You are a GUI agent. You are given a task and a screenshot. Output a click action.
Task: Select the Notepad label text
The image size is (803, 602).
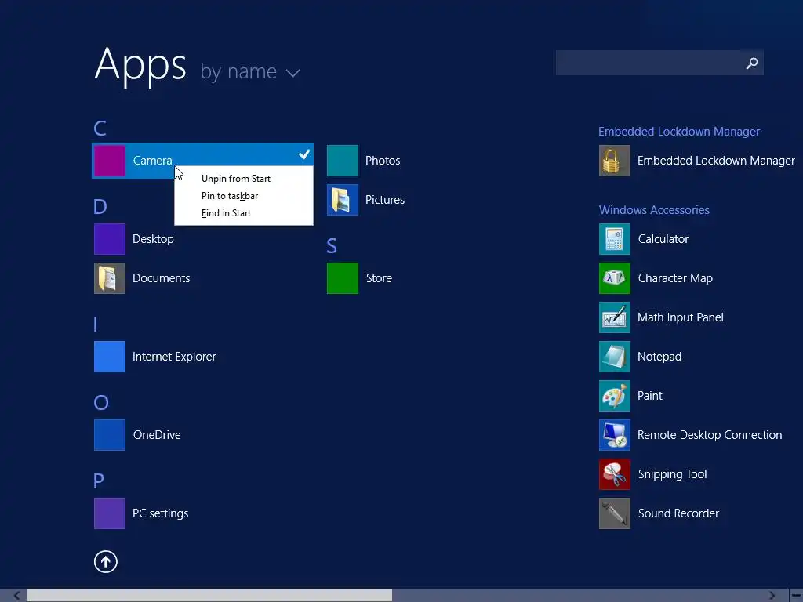[x=659, y=357]
